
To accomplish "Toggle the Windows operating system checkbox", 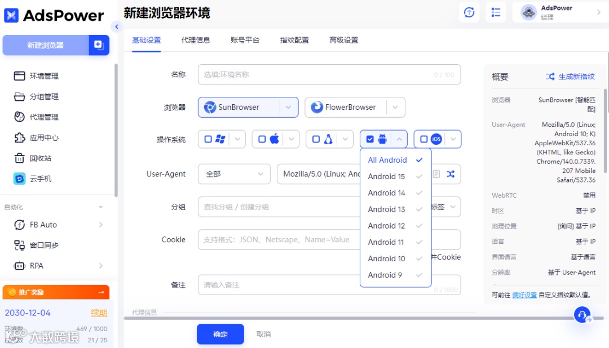I will point(208,139).
